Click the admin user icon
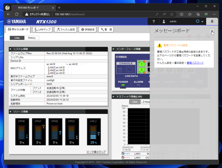Screen dimensions: 222x168 pyautogui.click(x=164, y=21)
